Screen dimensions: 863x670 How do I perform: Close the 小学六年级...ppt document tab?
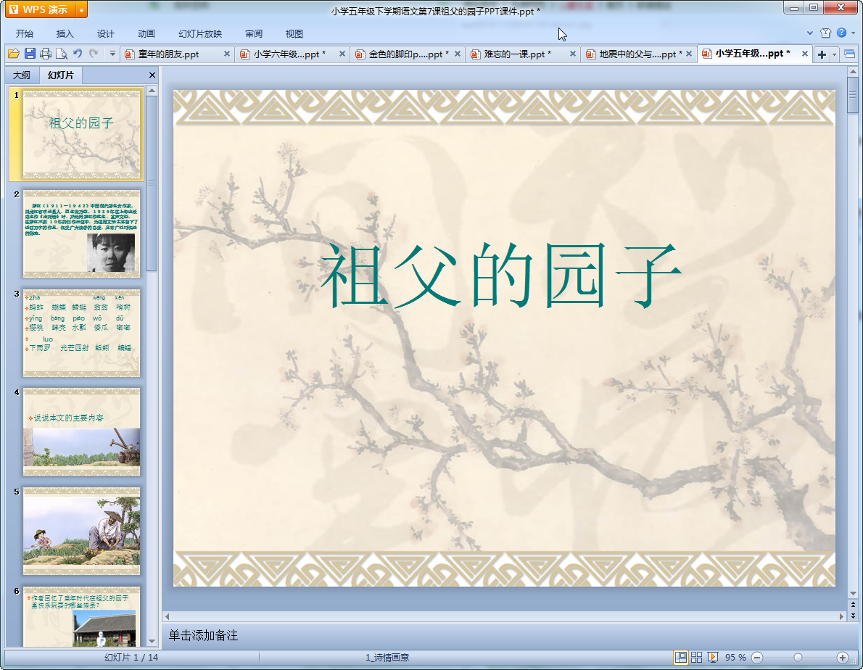pos(342,54)
